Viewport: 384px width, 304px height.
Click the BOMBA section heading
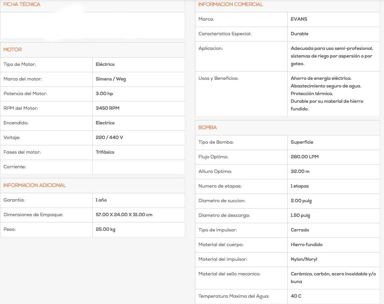point(207,127)
